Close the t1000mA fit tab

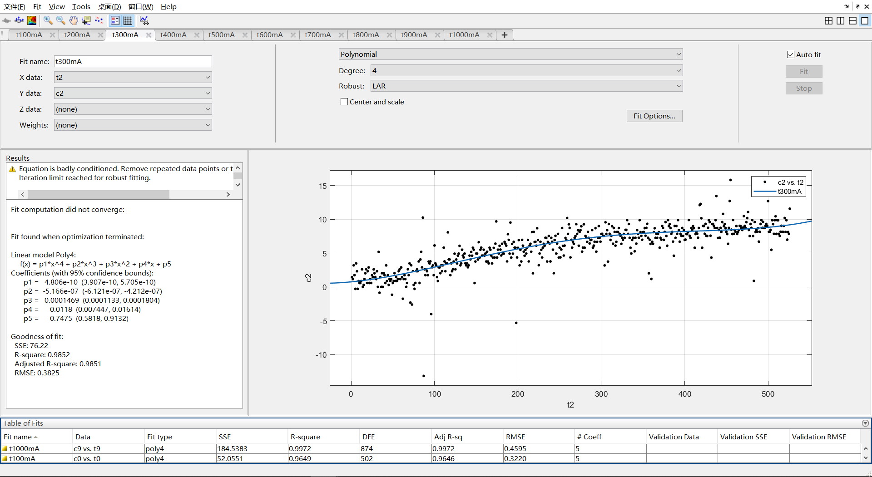coord(490,35)
